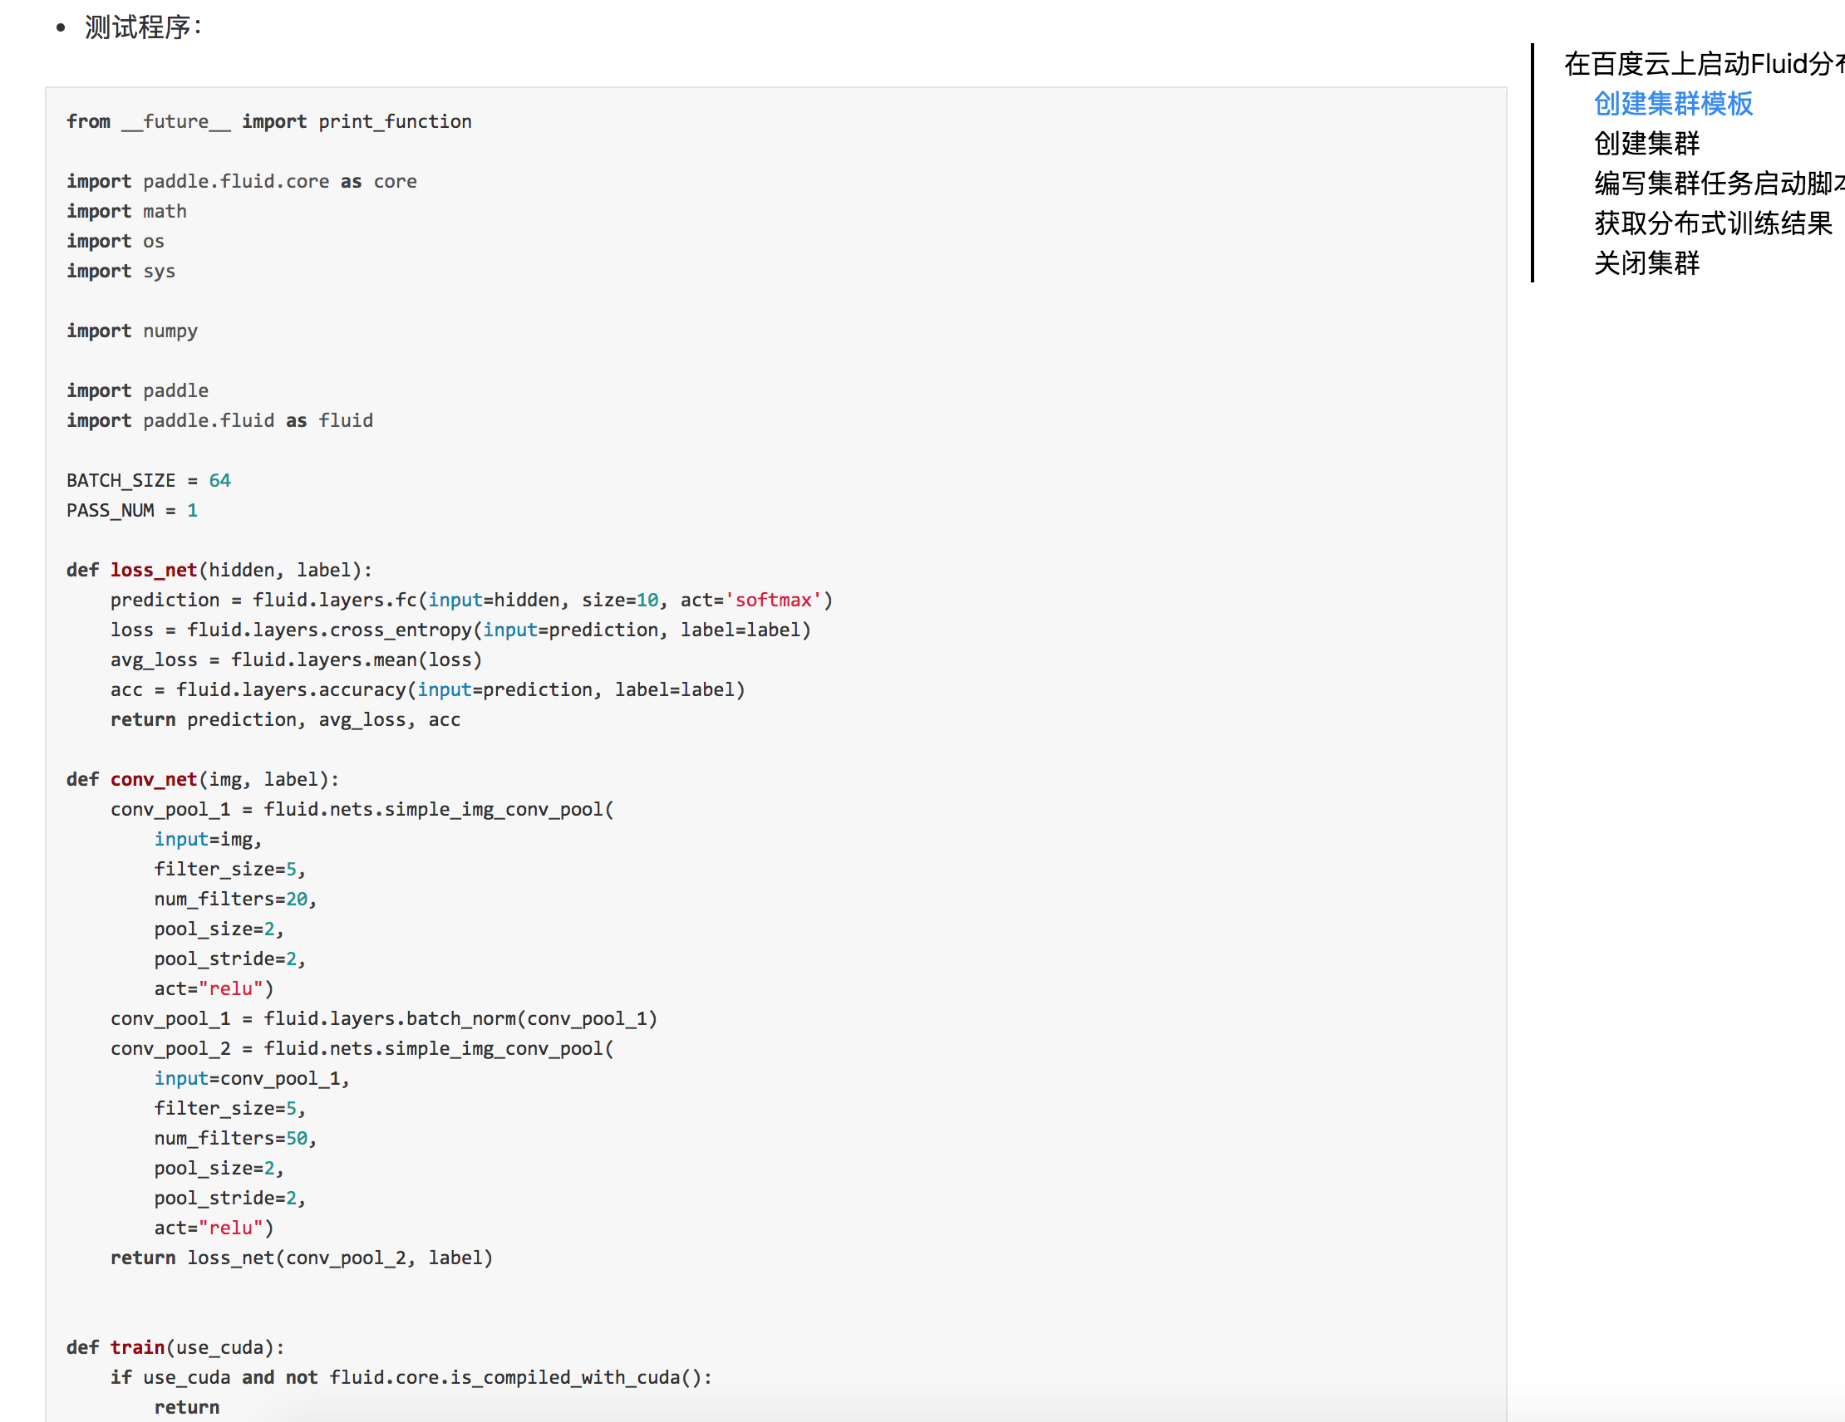Click the conv_net function definition name
Viewport: 1845px width, 1422px height.
click(154, 779)
